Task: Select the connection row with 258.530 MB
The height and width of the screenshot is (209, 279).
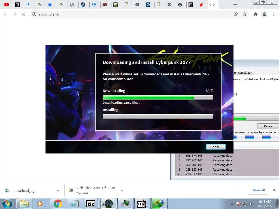Action: point(227,170)
